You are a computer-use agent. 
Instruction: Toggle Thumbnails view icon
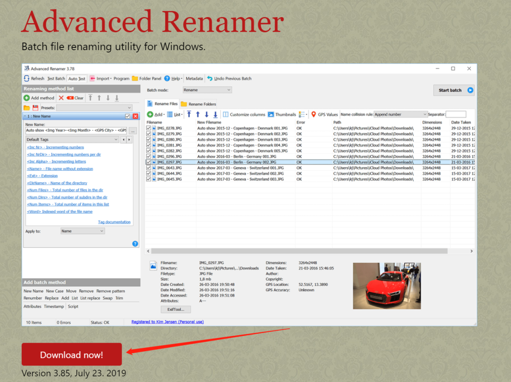click(x=271, y=115)
